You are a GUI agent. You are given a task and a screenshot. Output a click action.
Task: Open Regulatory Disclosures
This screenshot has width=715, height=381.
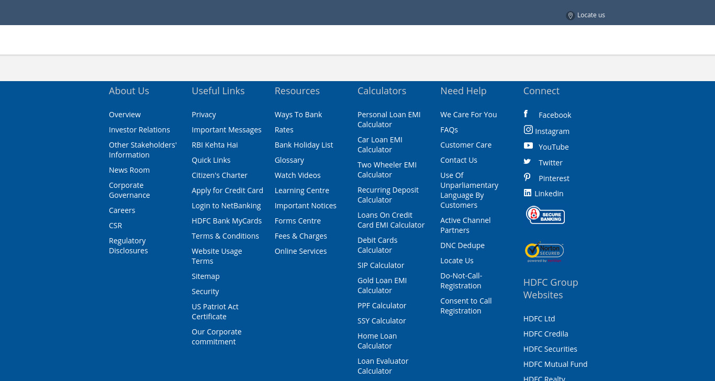pos(128,245)
